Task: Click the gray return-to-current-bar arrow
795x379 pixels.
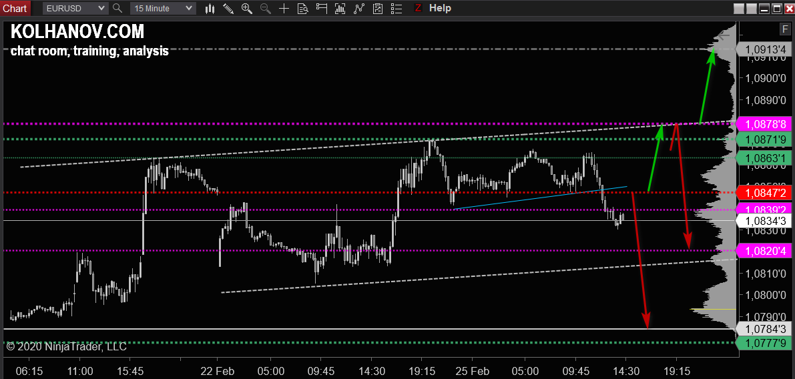Action: 724,35
